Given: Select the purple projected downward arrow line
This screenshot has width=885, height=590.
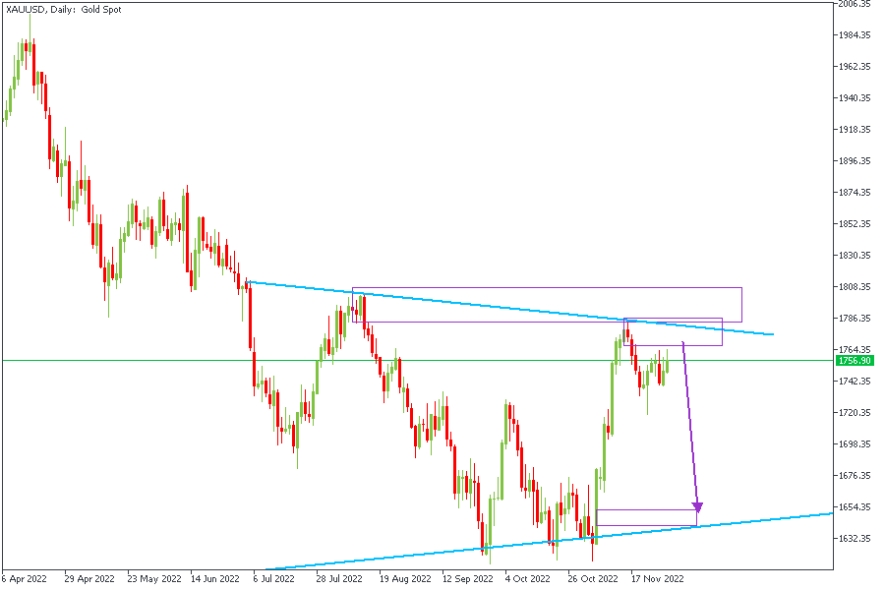Looking at the screenshot, I should click(x=690, y=423).
